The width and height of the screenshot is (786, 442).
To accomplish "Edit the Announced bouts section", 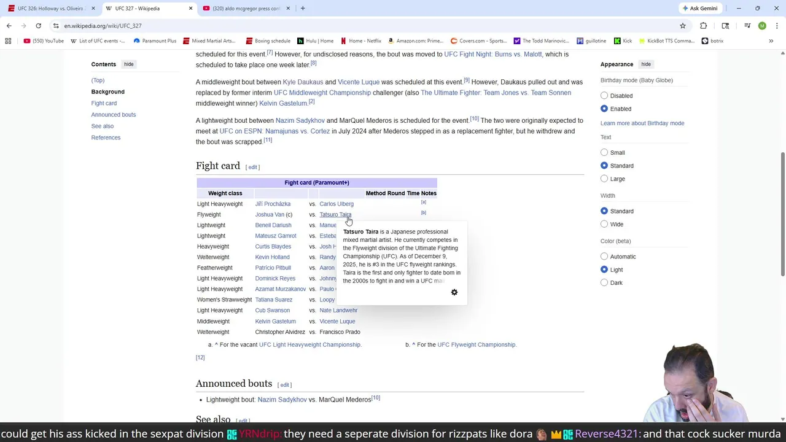I will tap(284, 385).
